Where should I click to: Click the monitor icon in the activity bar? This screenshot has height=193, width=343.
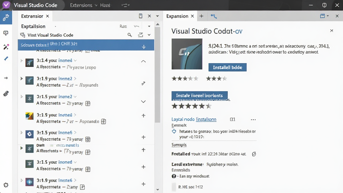[x=6, y=33]
